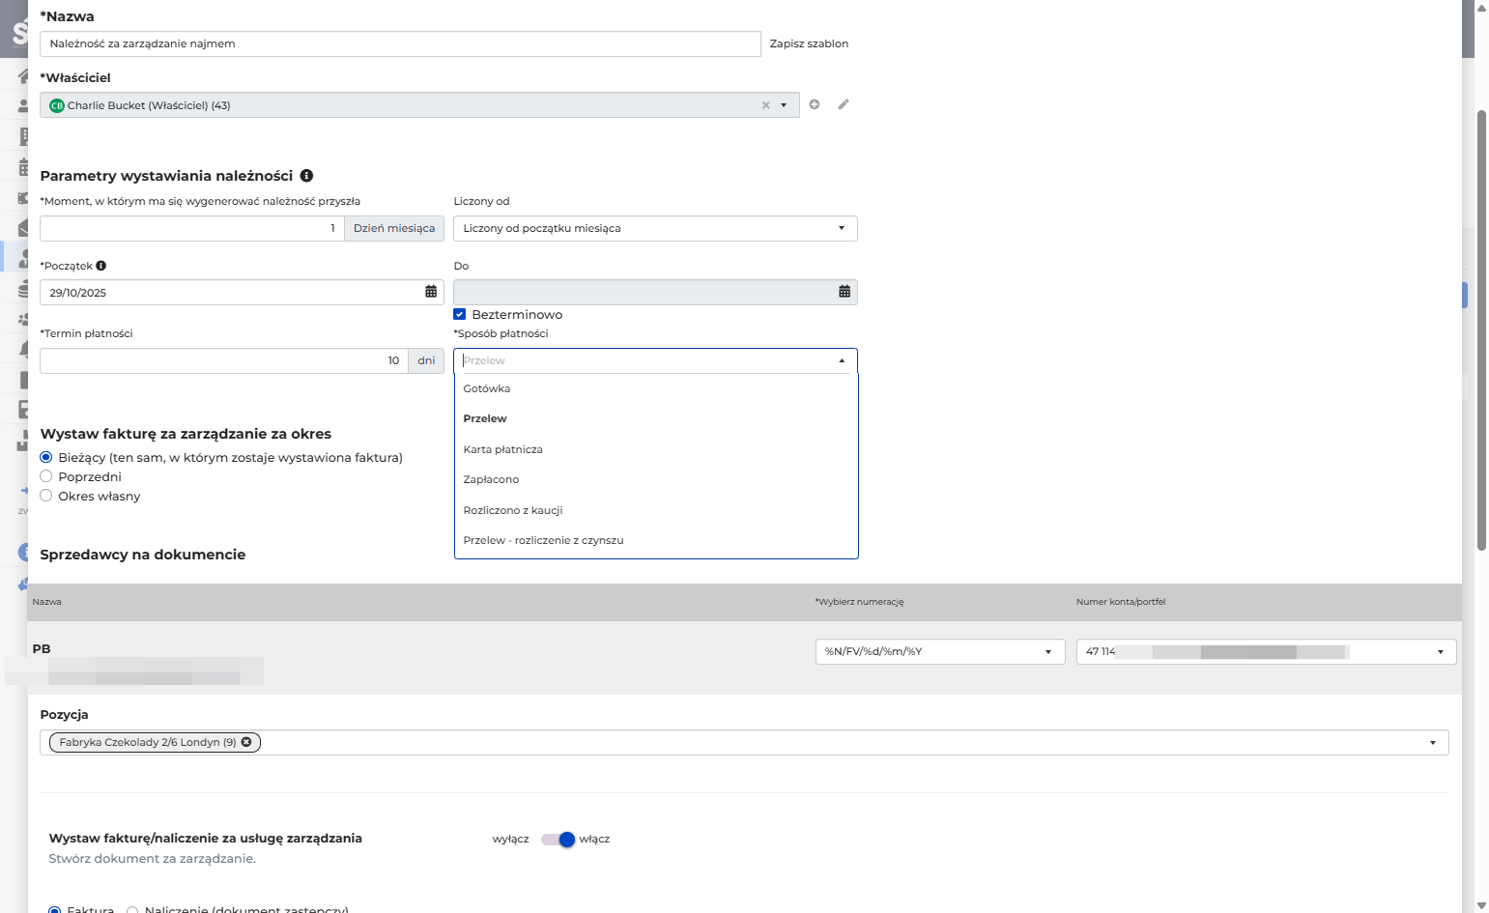
Task: Select the Bieżący period radio option
Action: pos(45,457)
